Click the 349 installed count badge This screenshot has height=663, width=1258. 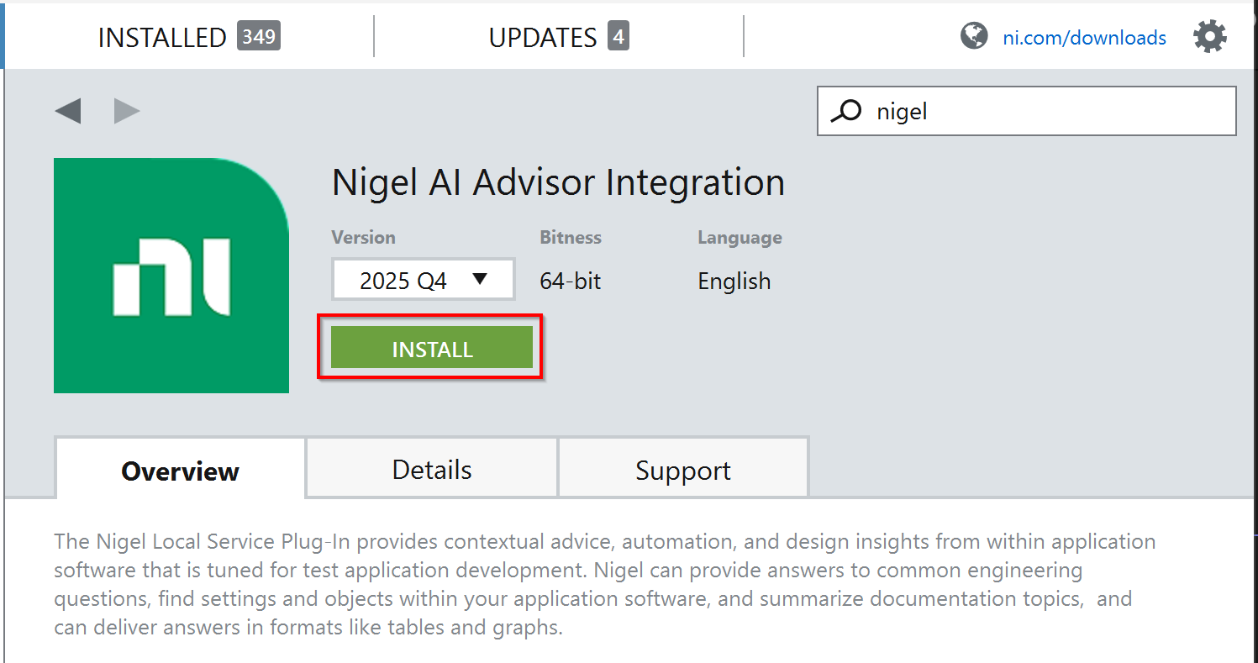click(258, 36)
